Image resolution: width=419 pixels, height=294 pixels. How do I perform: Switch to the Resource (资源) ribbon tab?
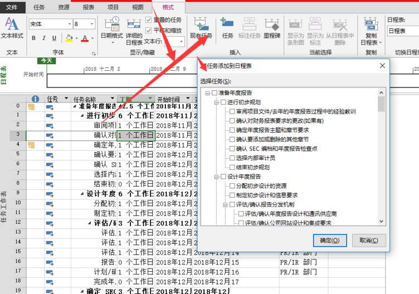point(64,7)
